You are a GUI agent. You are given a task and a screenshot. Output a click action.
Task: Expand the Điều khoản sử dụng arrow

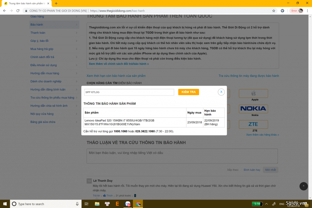(x=76, y=65)
